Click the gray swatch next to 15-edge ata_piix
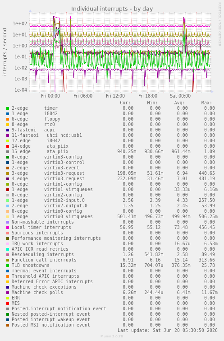 click(x=8, y=152)
